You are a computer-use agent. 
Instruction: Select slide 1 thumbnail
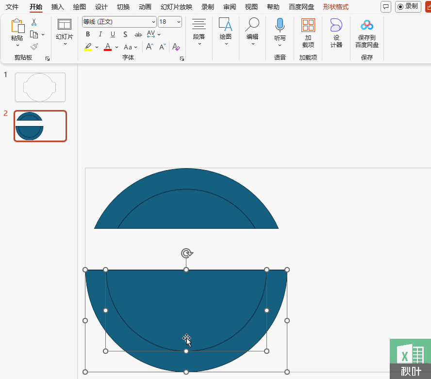point(40,87)
